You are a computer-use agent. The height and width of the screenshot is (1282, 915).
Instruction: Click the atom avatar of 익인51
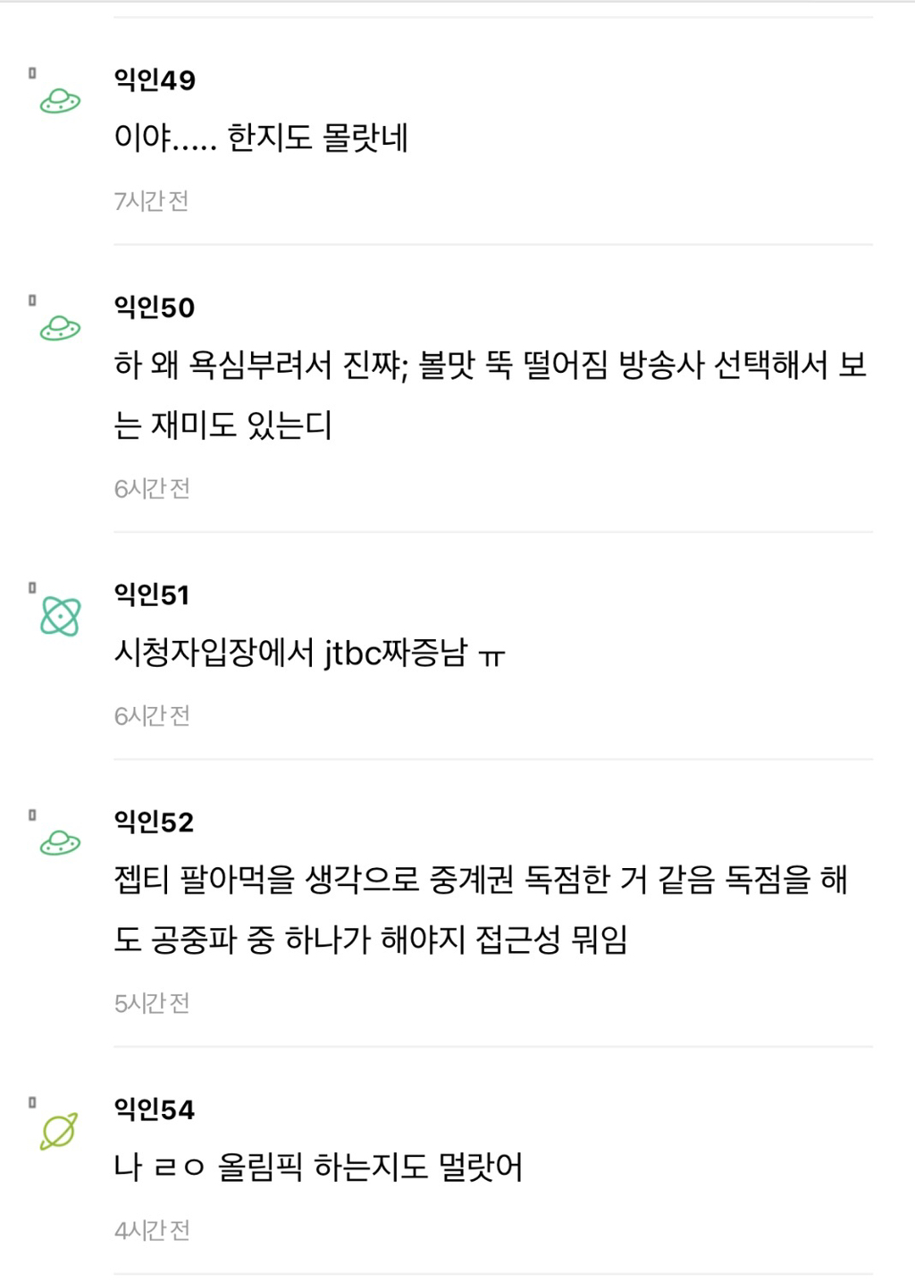click(x=60, y=616)
